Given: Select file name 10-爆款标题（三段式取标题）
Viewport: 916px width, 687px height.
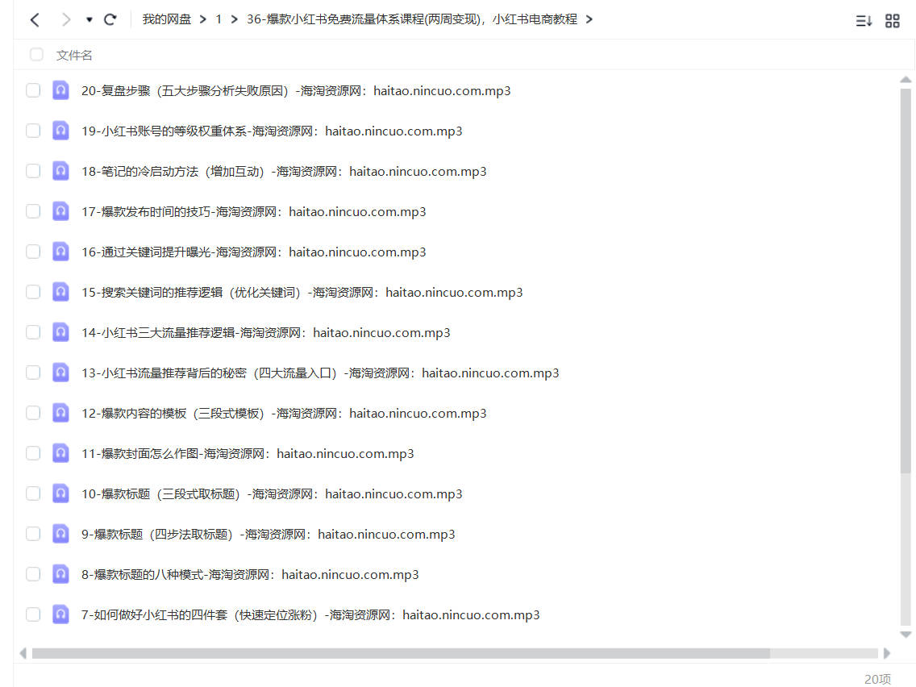Looking at the screenshot, I should 272,493.
